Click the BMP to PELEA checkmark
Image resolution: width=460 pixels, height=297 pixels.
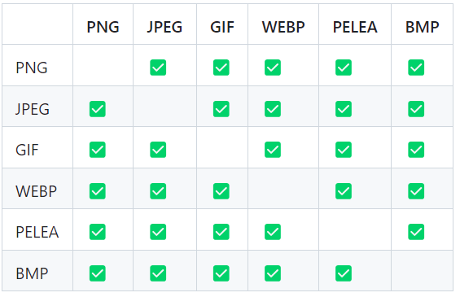click(344, 273)
